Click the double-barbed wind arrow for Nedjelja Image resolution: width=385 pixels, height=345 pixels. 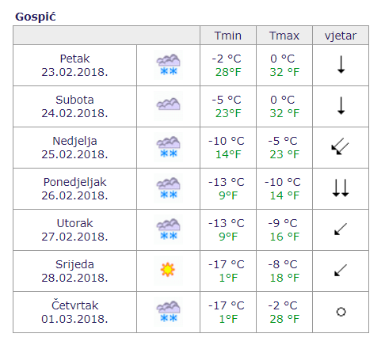tap(340, 146)
